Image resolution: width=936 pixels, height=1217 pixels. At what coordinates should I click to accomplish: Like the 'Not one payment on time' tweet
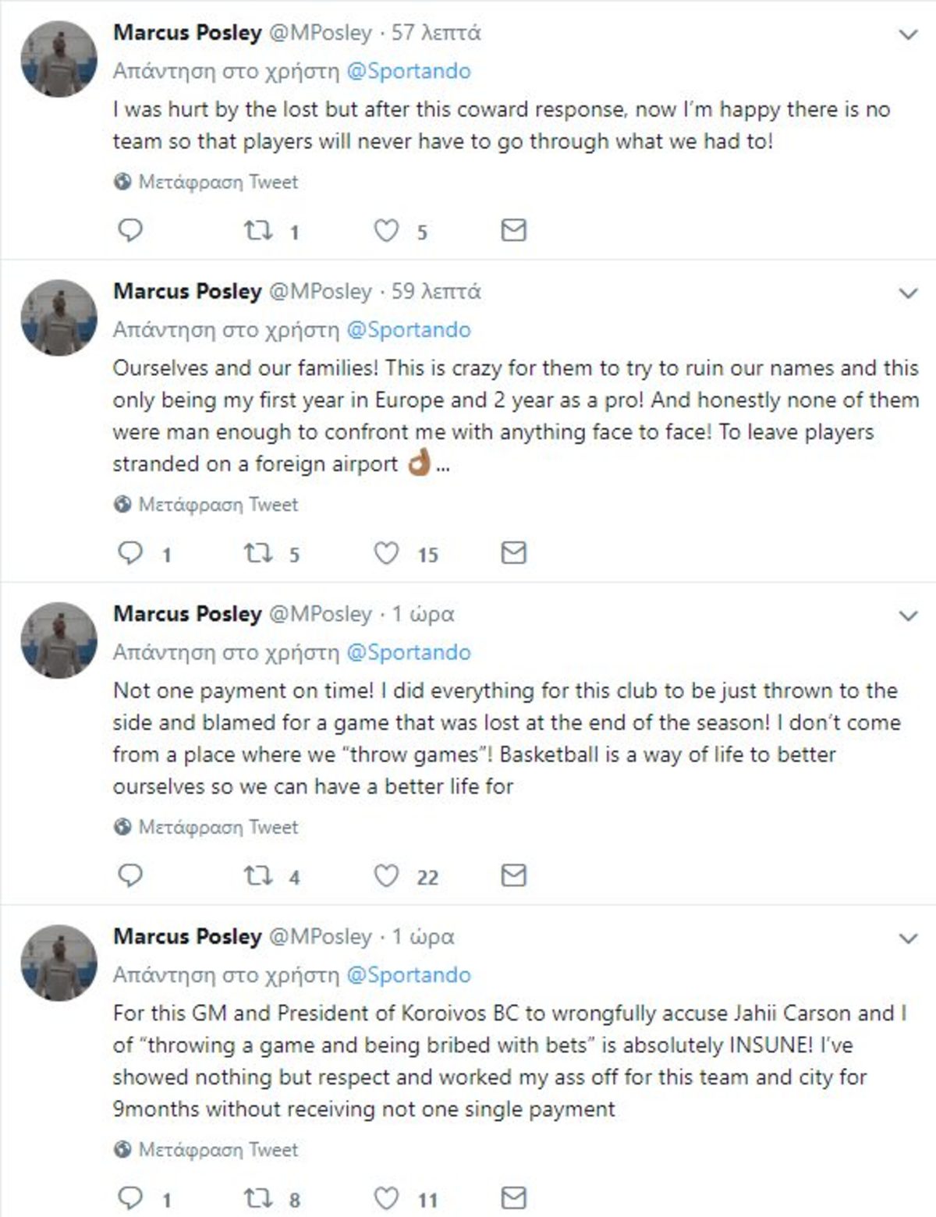[387, 876]
